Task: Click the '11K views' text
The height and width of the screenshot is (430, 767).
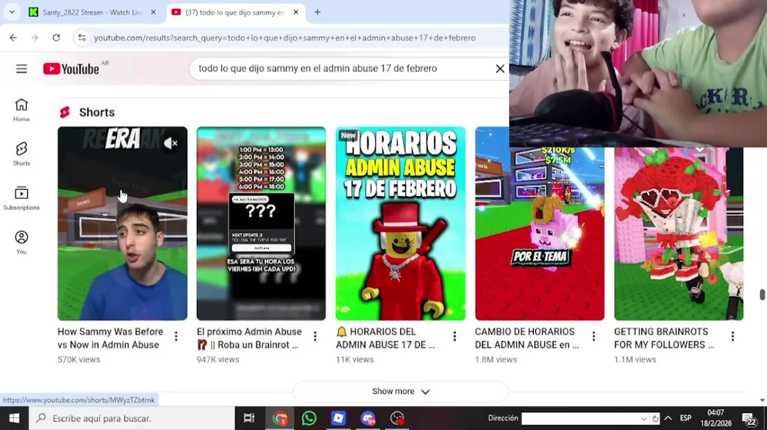Action: (x=355, y=360)
